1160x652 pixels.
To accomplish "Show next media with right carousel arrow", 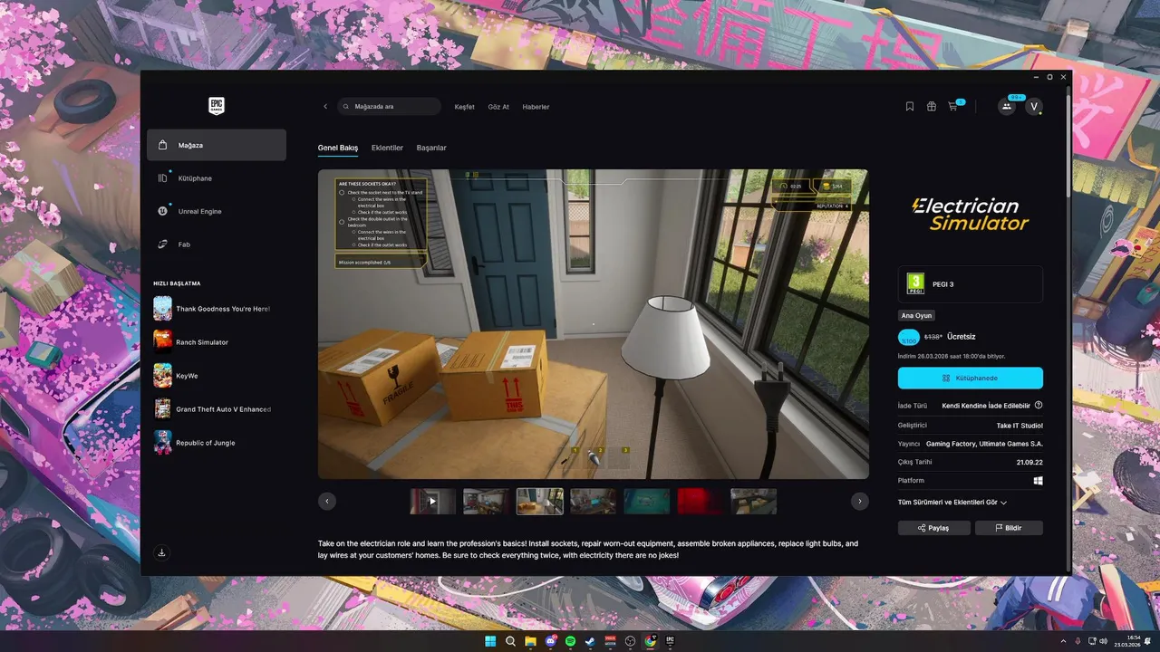I will pyautogui.click(x=859, y=501).
